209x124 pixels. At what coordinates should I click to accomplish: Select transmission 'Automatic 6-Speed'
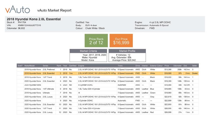click(159, 25)
